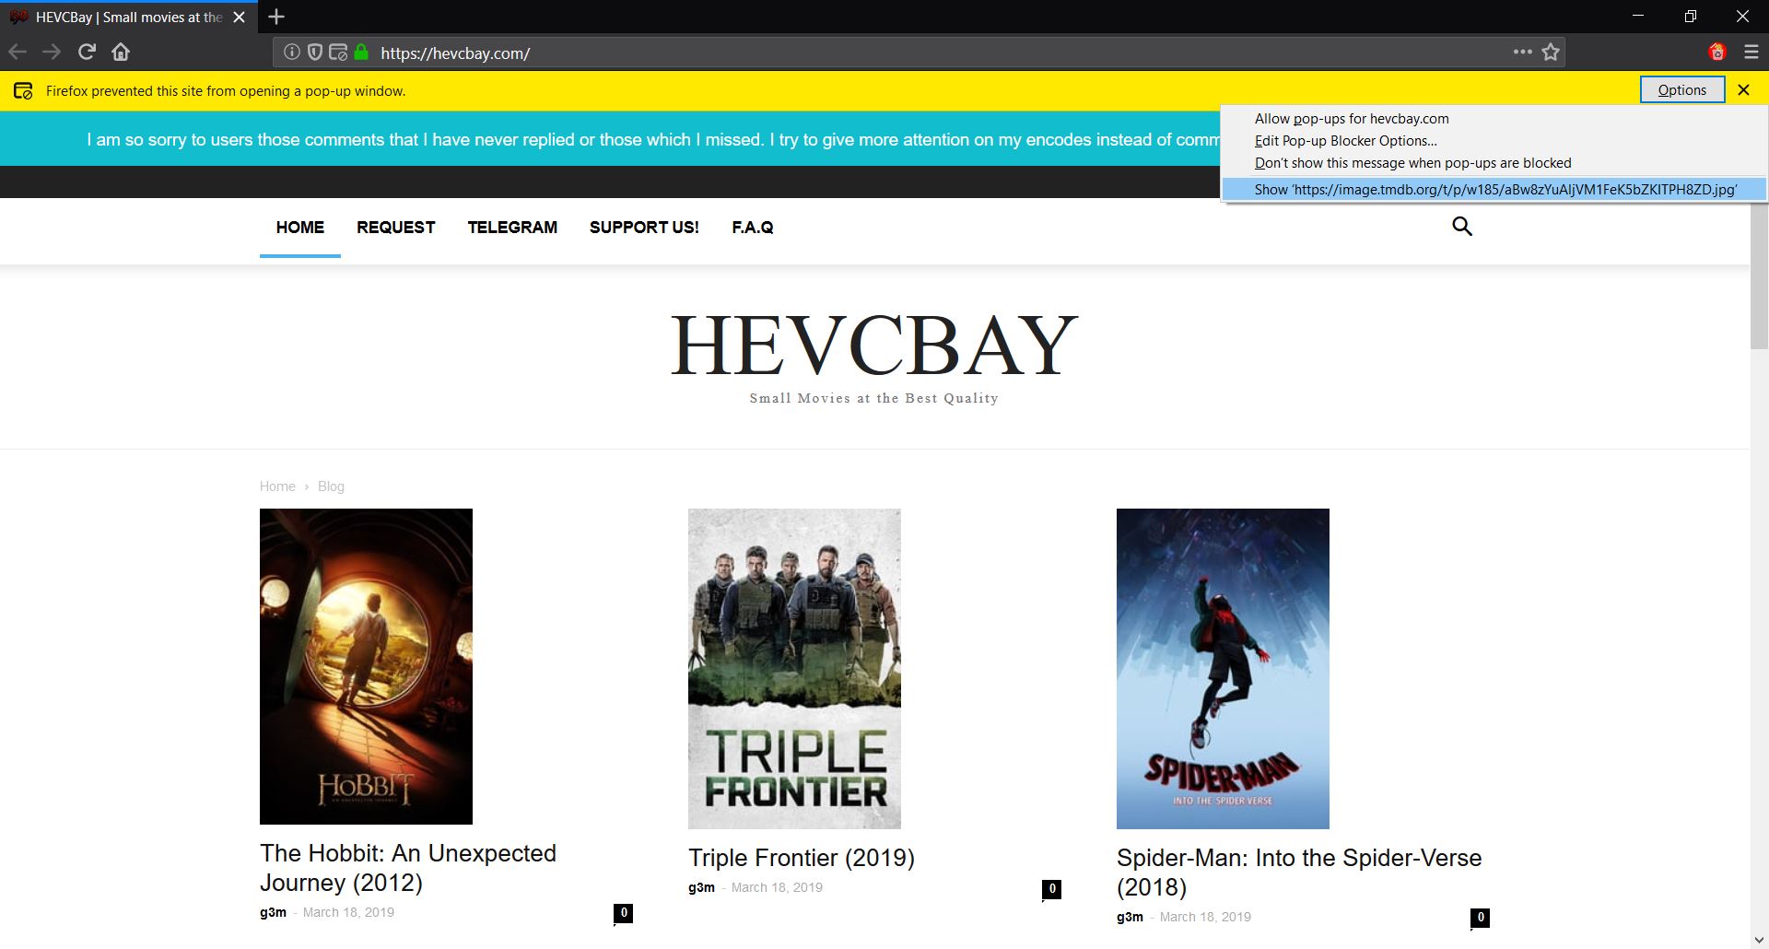Click the pop-up blocked icon on the notification bar
Screen dimensions: 1769x949
23,90
